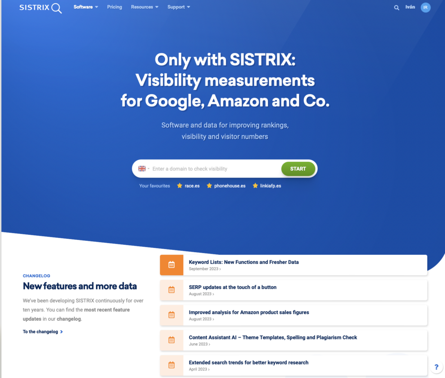Click the calendar icon for Content Assistant AI entry
This screenshot has width=445, height=378.
click(171, 340)
